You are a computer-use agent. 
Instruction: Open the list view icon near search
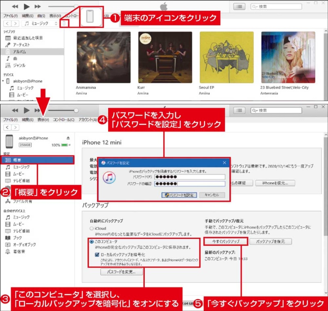click(x=239, y=7)
